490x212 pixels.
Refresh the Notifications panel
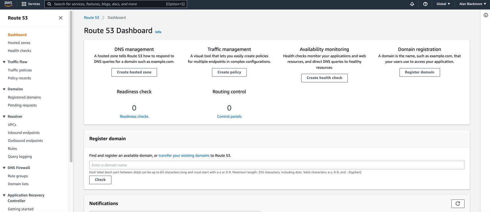coord(458,203)
